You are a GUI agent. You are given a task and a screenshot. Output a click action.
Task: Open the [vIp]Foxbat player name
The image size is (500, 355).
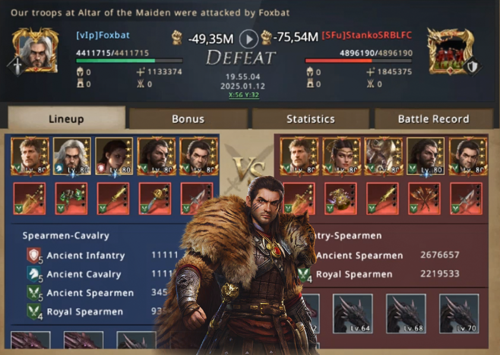pyautogui.click(x=103, y=35)
